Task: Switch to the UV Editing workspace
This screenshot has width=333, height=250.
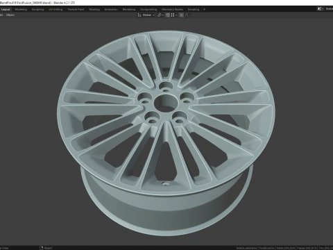Action: [x=55, y=10]
